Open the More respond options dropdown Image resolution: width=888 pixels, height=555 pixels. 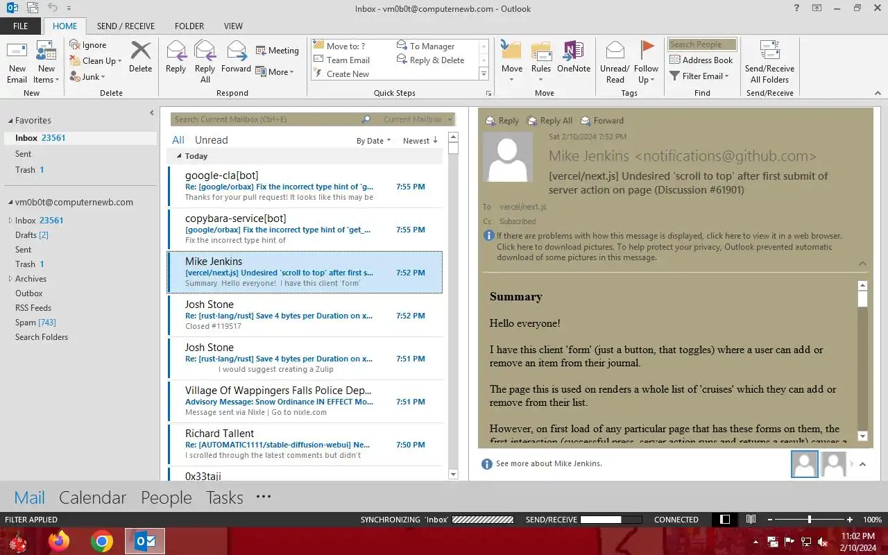pyautogui.click(x=275, y=71)
